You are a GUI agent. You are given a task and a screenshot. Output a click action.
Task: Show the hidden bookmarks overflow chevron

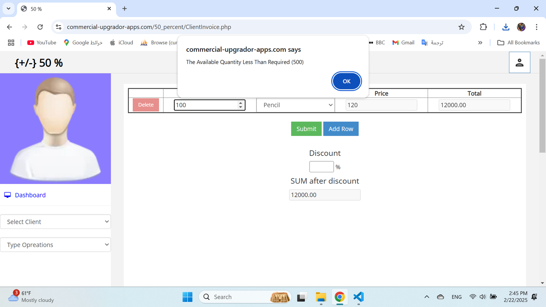pyautogui.click(x=480, y=43)
